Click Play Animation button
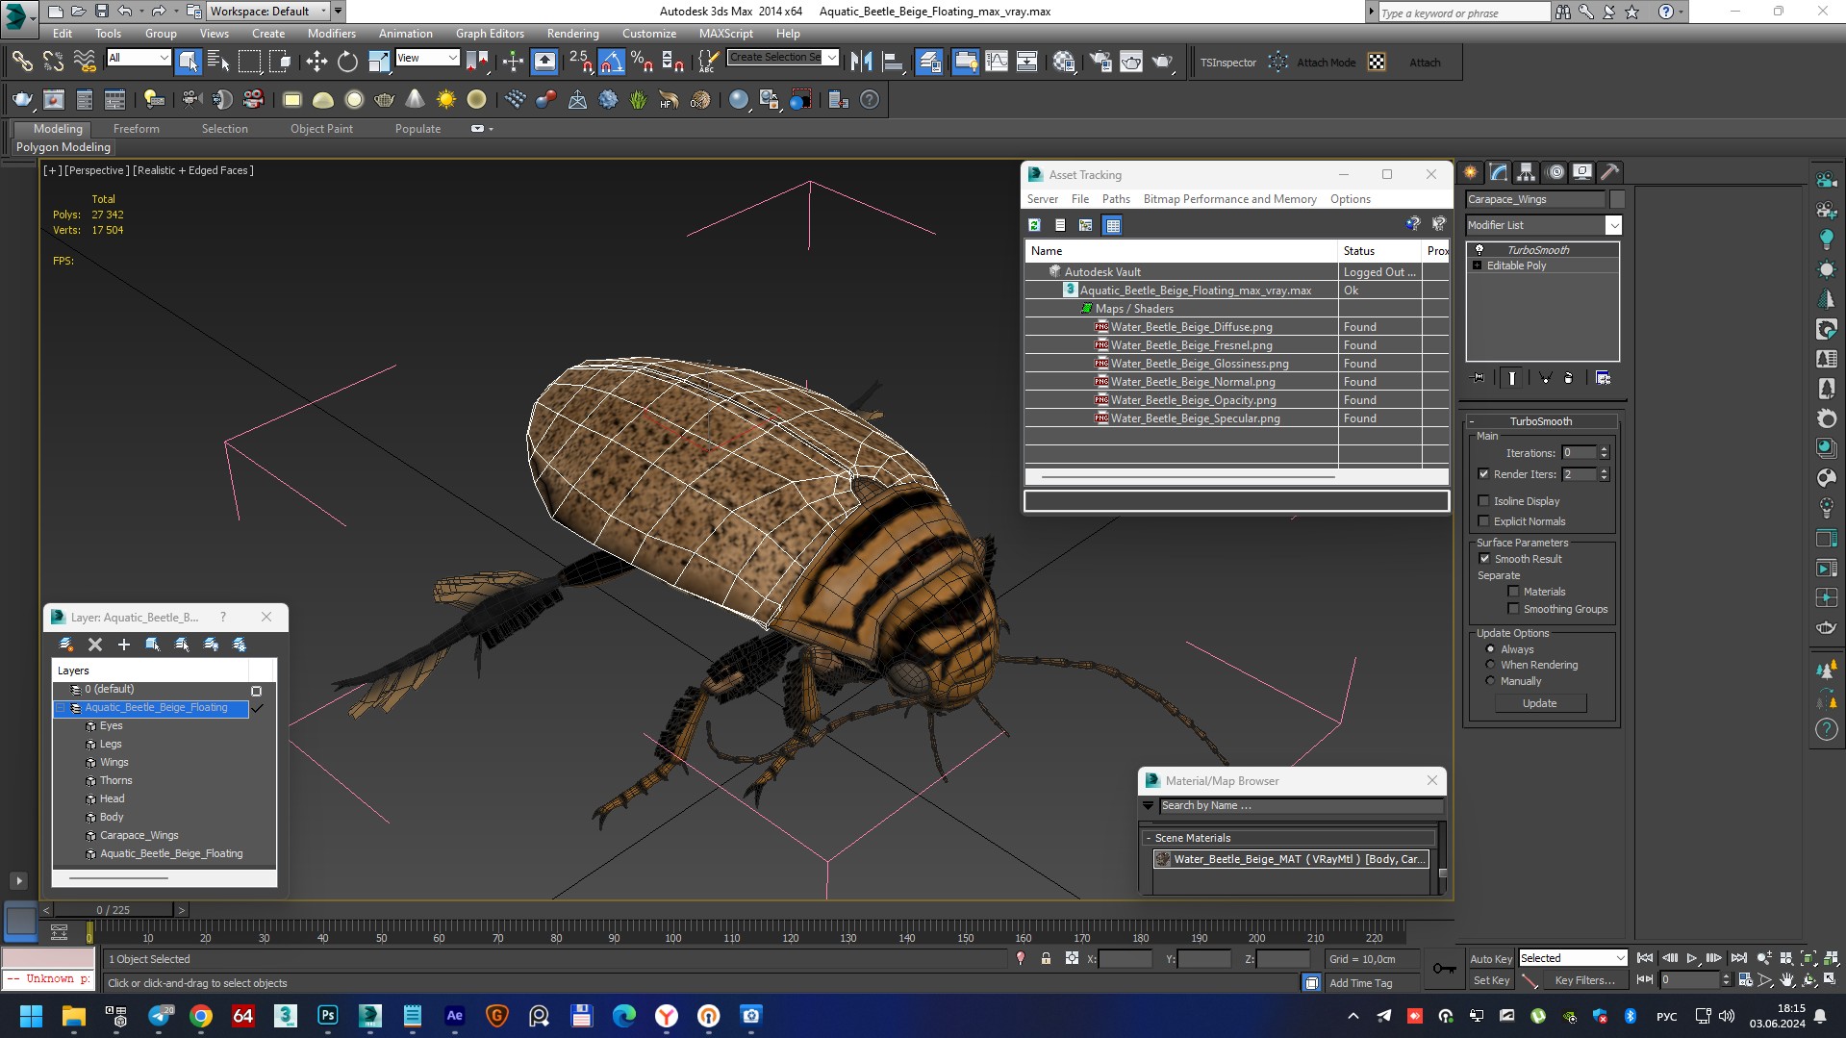 point(1692,958)
